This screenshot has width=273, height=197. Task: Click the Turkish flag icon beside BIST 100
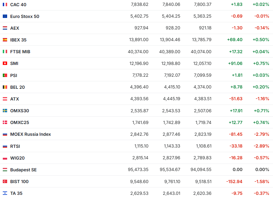[x=5, y=182]
